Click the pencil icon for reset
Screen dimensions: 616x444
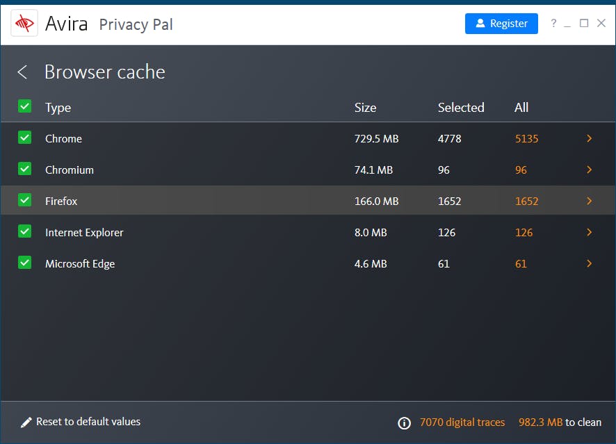[26, 422]
